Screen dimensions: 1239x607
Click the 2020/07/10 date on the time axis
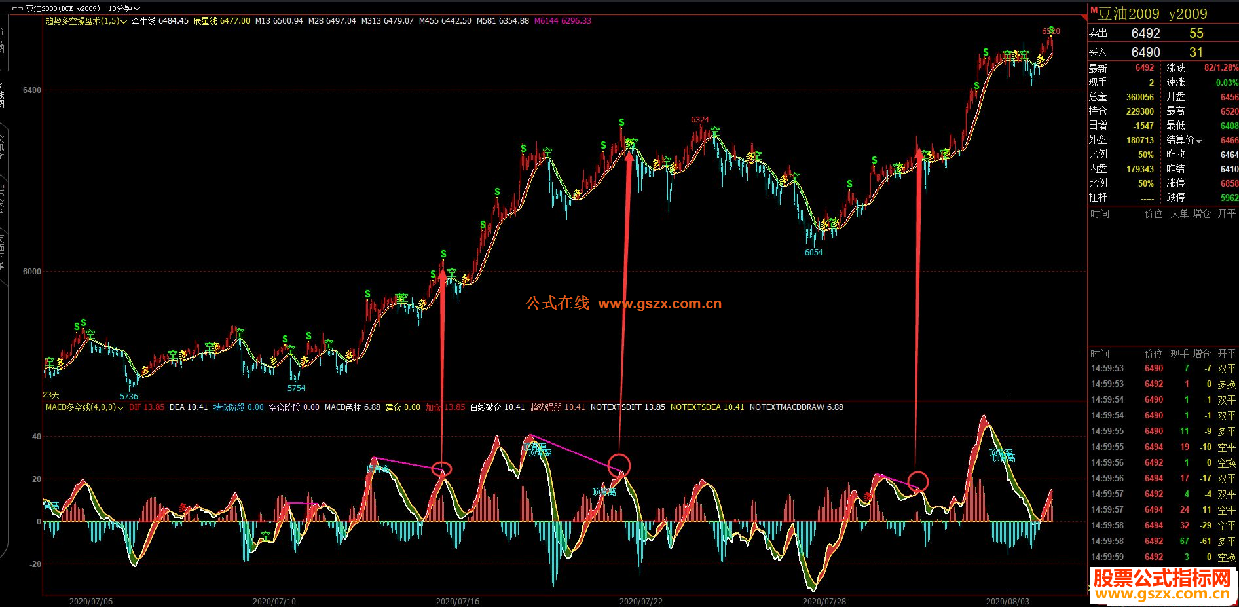pyautogui.click(x=274, y=601)
